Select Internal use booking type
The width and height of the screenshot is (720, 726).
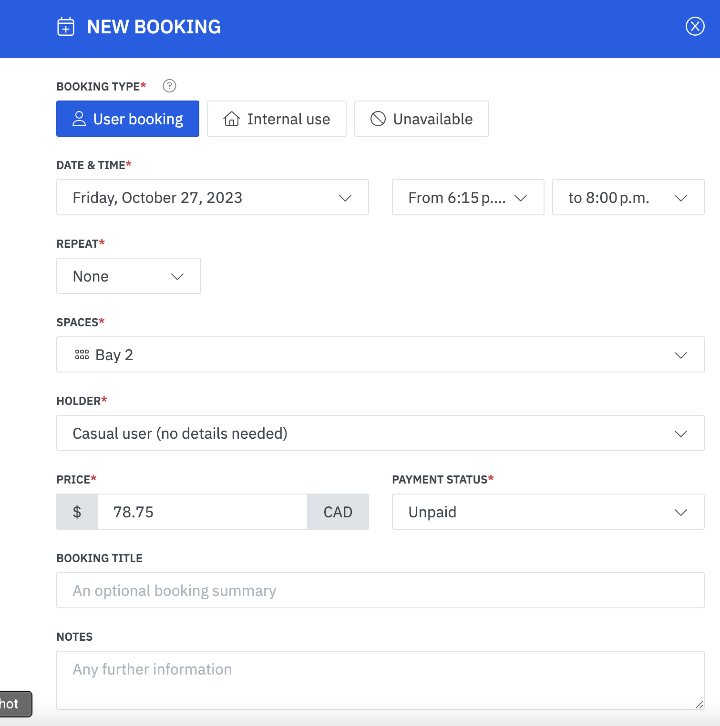click(x=277, y=119)
